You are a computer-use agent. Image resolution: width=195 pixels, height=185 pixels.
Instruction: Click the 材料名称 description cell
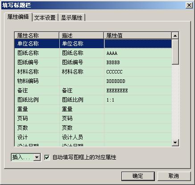pos(82,72)
